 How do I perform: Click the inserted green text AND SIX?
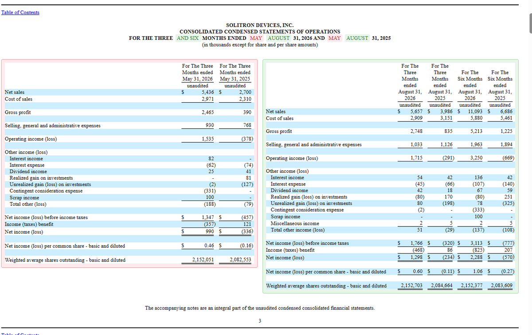click(x=188, y=38)
